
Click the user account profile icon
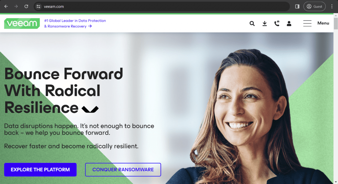point(289,23)
